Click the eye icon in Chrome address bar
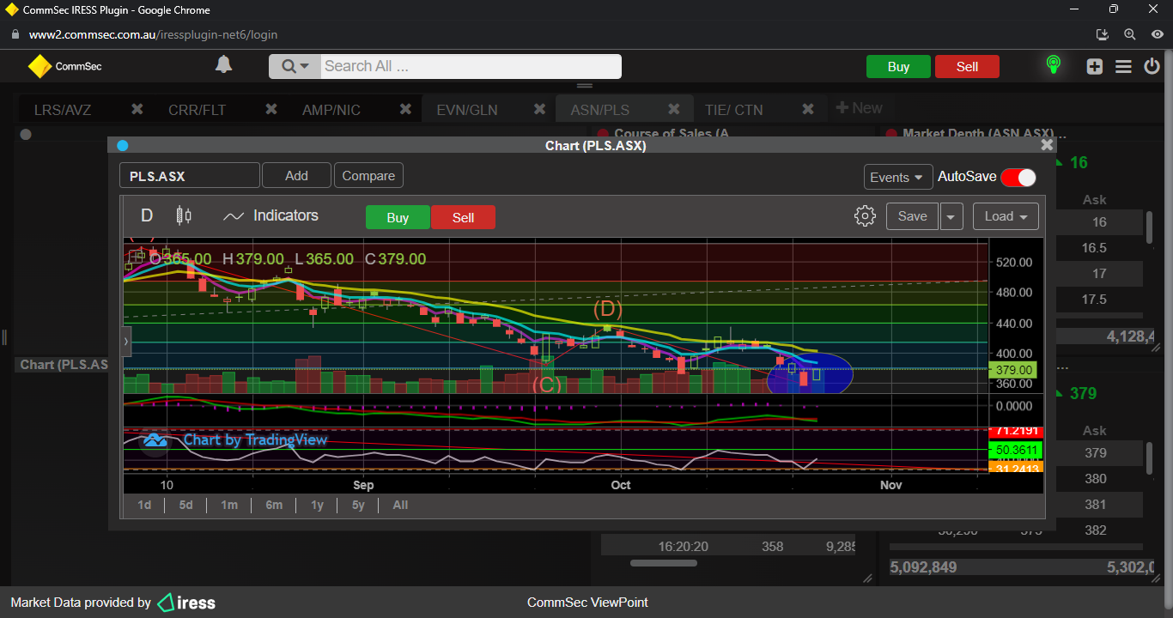The width and height of the screenshot is (1173, 618). 1158,34
